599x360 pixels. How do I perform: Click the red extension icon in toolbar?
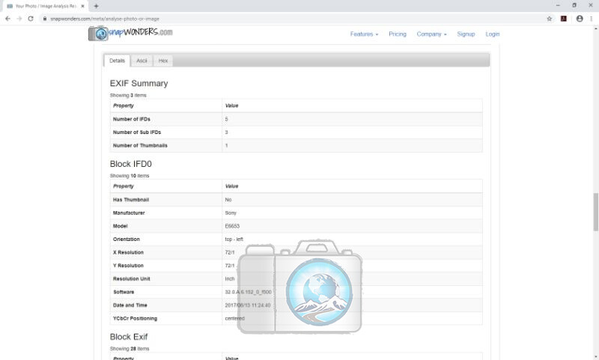(564, 19)
